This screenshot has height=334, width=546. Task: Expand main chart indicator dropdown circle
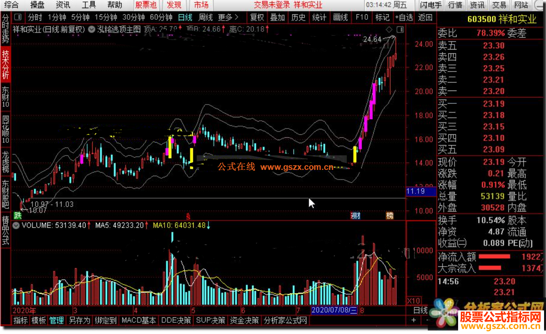pyautogui.click(x=92, y=29)
